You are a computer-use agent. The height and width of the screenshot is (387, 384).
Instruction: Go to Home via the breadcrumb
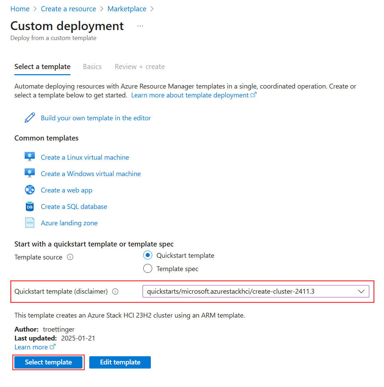20,9
